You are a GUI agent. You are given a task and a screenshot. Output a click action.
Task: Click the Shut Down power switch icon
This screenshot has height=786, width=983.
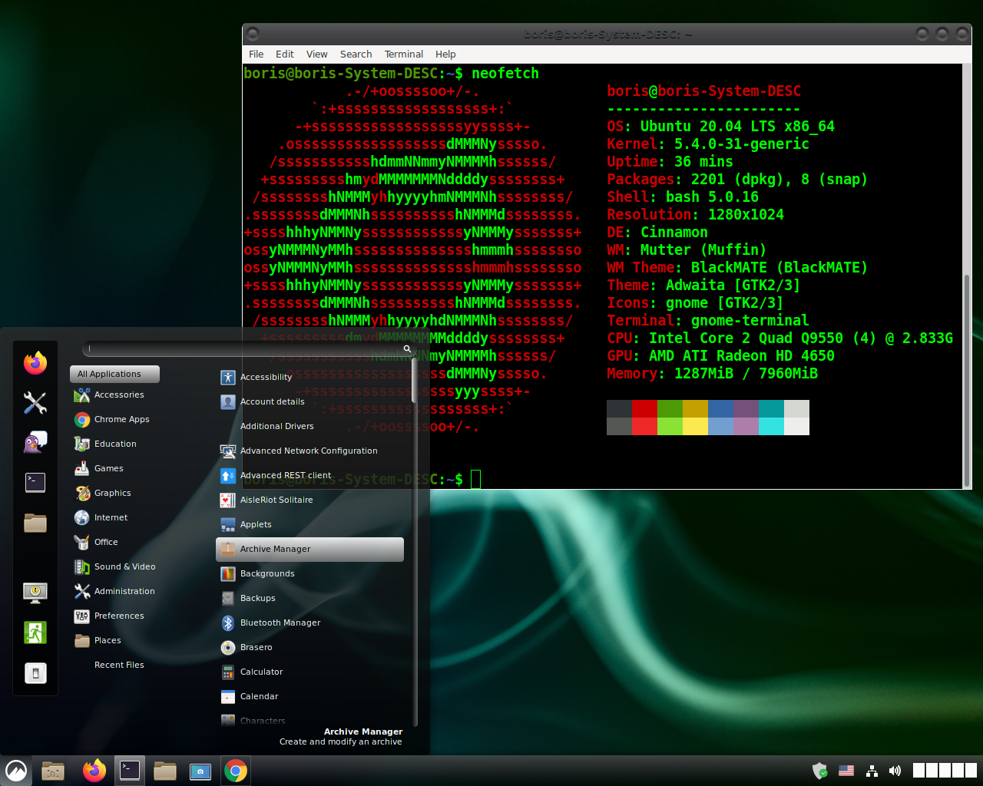35,673
